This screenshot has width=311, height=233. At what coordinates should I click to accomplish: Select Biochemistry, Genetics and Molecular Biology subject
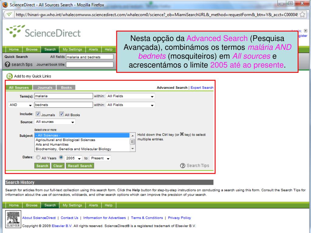(x=82, y=149)
